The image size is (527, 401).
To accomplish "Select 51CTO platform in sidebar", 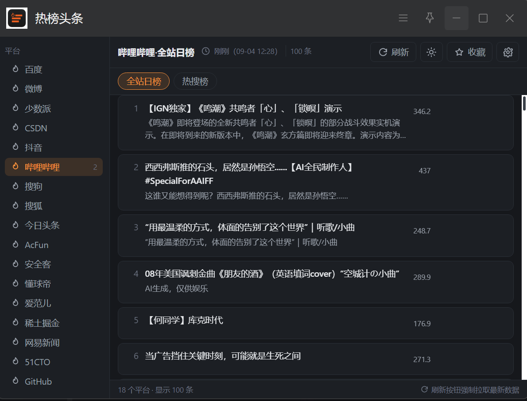I will click(x=54, y=362).
